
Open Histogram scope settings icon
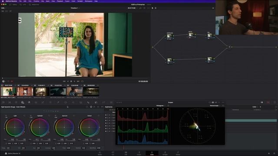click(x=168, y=106)
